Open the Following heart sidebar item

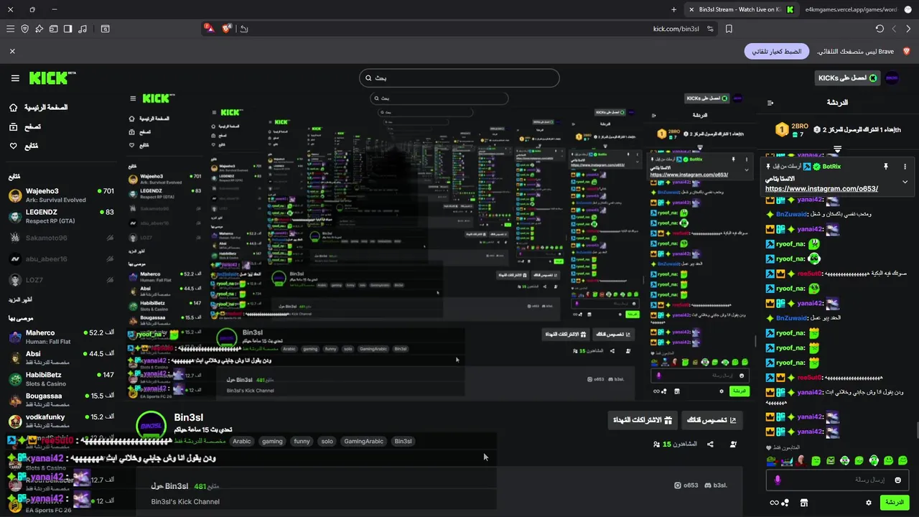click(25, 146)
